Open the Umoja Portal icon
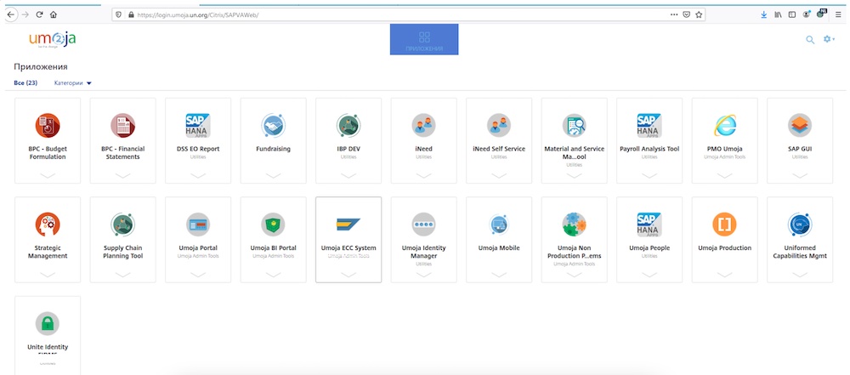This screenshot has width=850, height=375. pos(198,224)
